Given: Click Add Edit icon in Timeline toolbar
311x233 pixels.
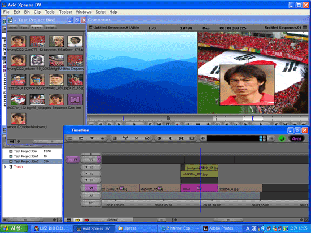Looking at the screenshot, I should click(192, 138).
